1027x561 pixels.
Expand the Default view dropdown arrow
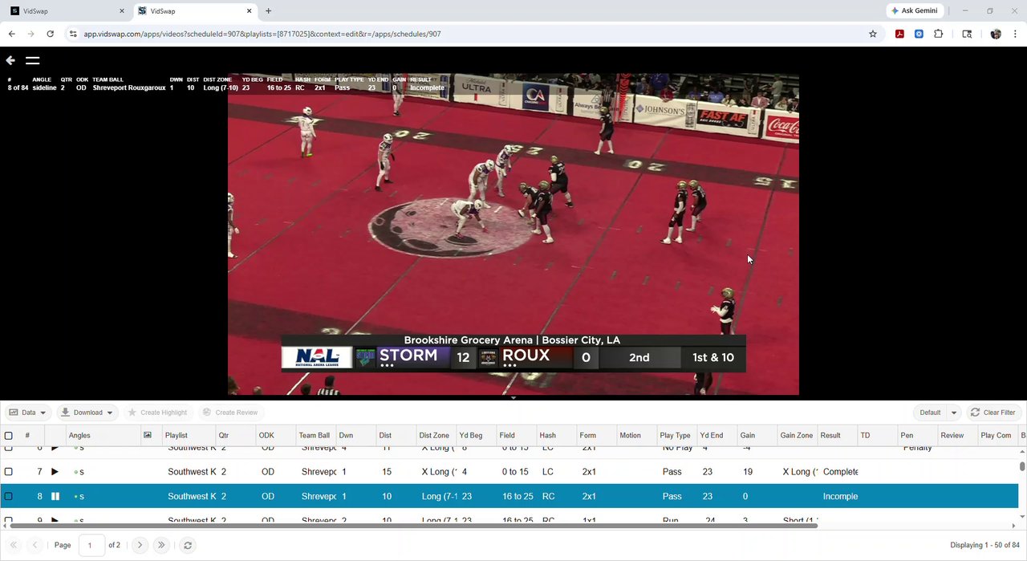click(x=954, y=413)
